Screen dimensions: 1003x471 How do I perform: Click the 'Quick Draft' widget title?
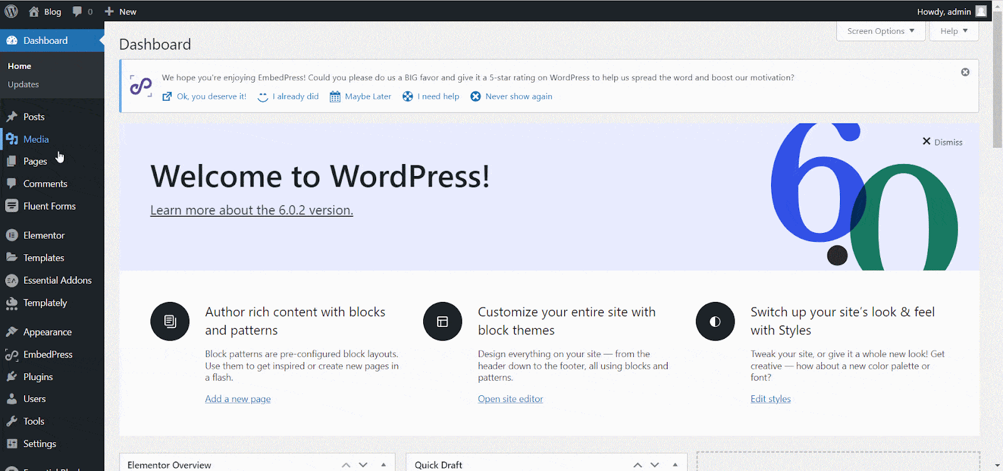pyautogui.click(x=438, y=465)
